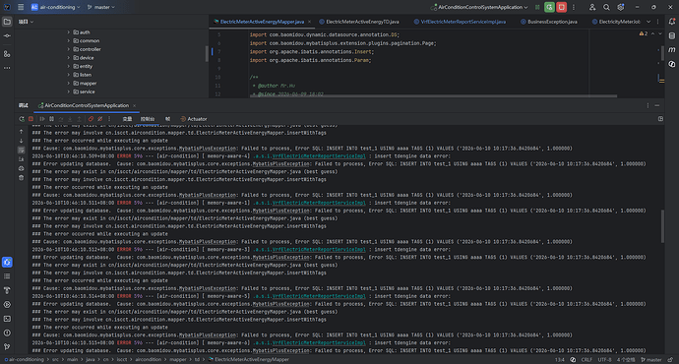
Task: Expand the service package folder
Action: [x=69, y=91]
